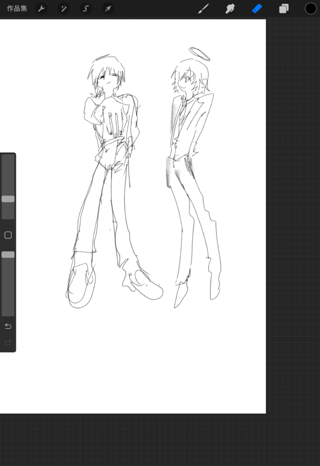Image resolution: width=320 pixels, height=466 pixels.
Task: Tap the square Modify button in sidebar
Action: 8,235
